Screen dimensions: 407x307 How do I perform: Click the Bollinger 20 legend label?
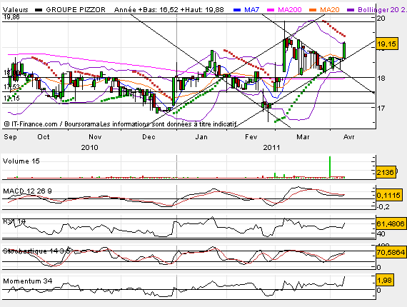pos(382,10)
